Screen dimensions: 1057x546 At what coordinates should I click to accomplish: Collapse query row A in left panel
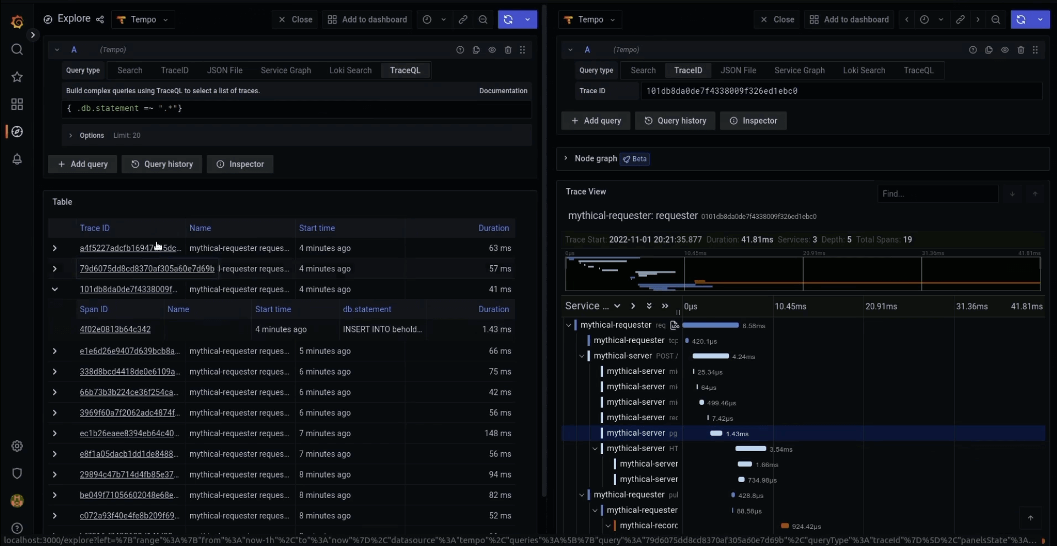tap(57, 50)
